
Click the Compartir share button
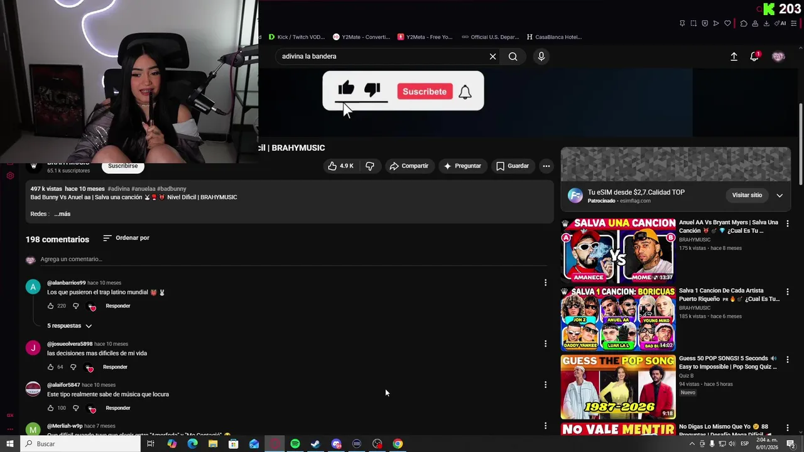[x=409, y=166]
